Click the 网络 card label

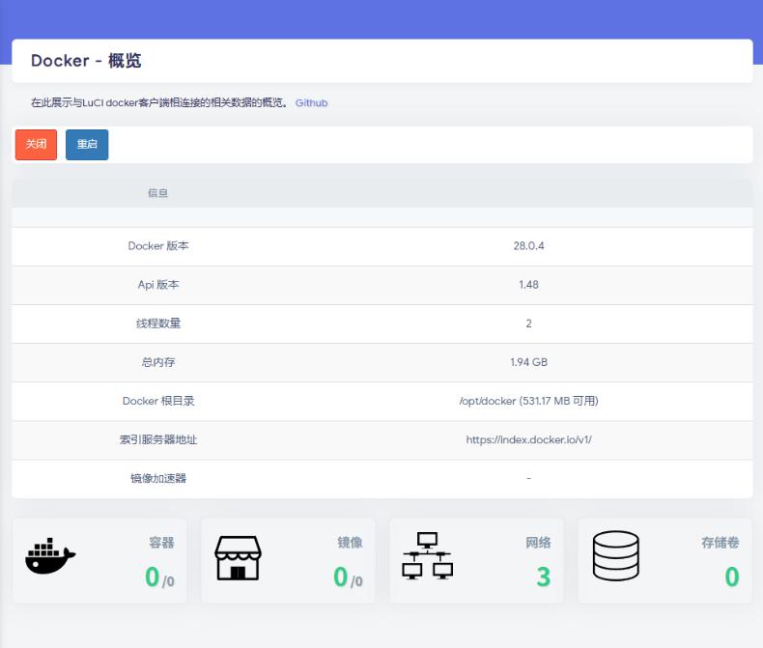pos(538,543)
